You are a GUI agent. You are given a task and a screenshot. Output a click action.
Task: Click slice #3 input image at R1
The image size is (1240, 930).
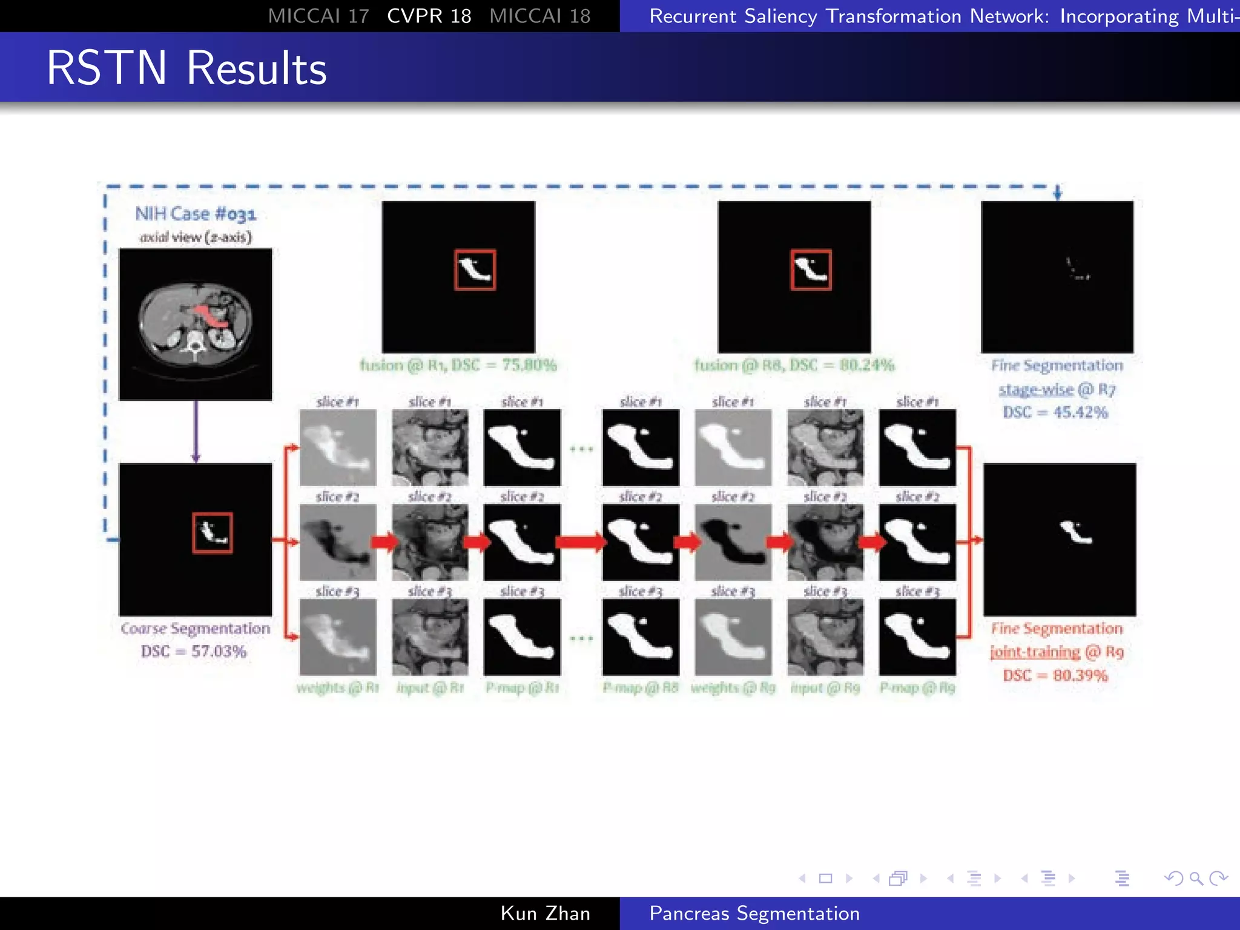point(430,637)
